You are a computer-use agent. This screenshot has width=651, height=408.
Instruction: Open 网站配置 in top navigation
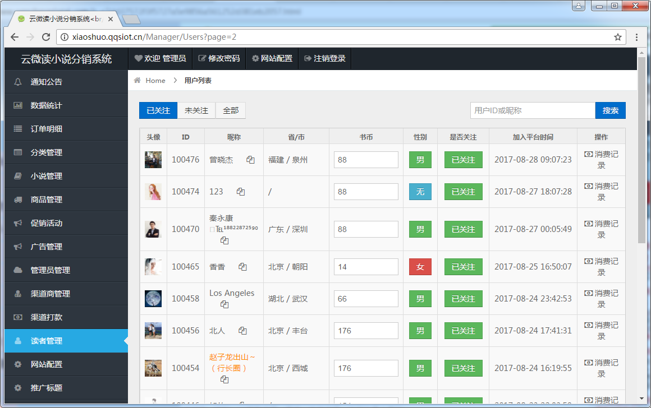point(272,58)
